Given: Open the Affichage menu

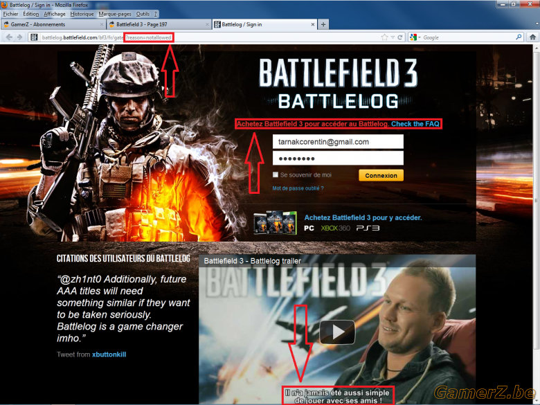Looking at the screenshot, I should [x=55, y=14].
